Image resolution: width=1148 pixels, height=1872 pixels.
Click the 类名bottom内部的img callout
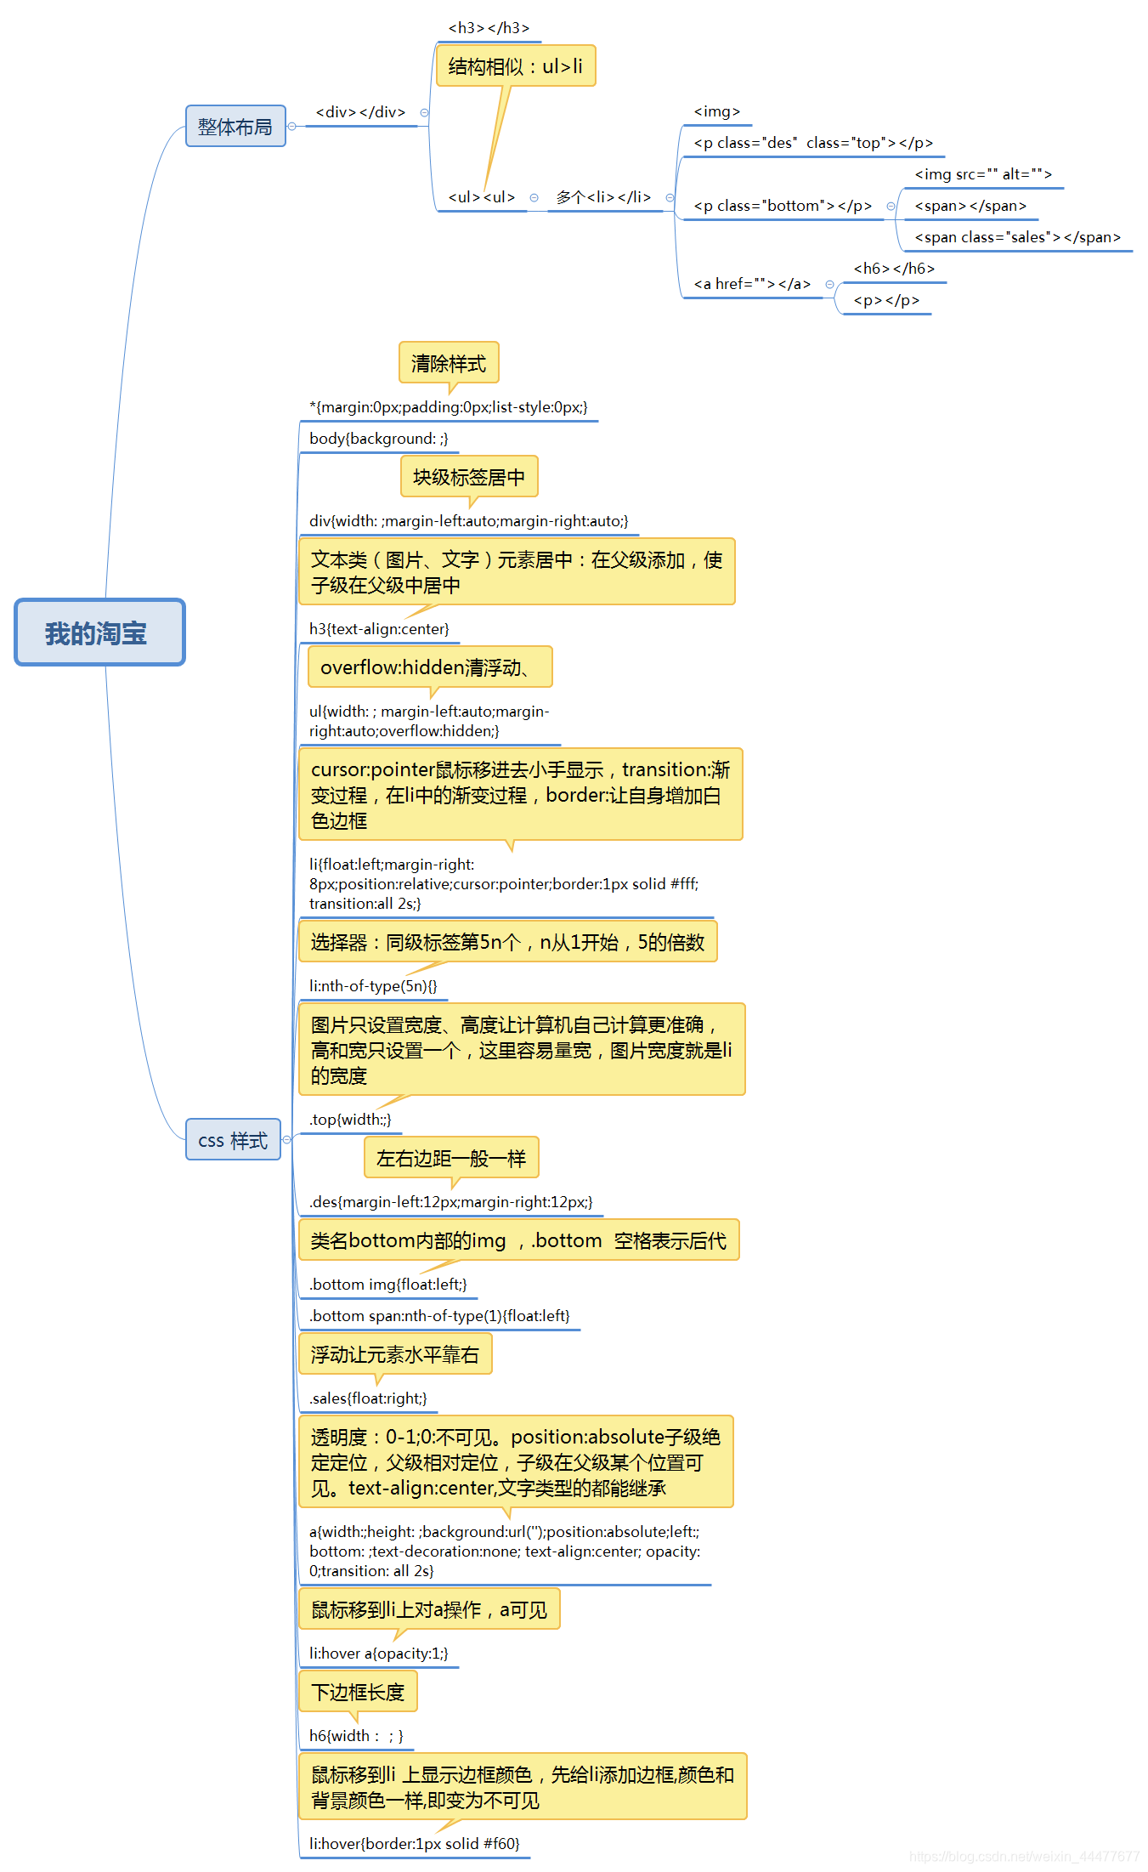[519, 1240]
